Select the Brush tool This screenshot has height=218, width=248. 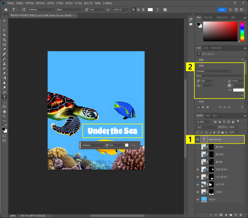click(5, 59)
